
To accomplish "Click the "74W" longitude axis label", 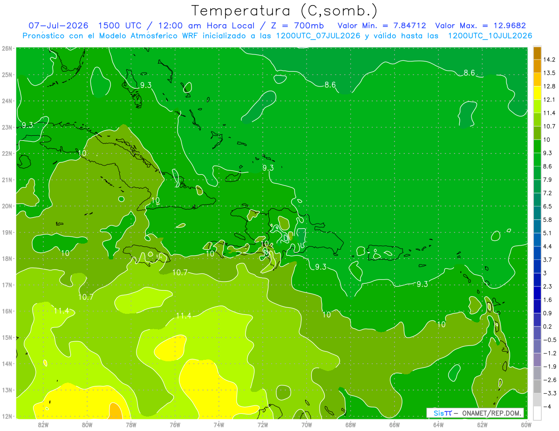I will [x=219, y=424].
